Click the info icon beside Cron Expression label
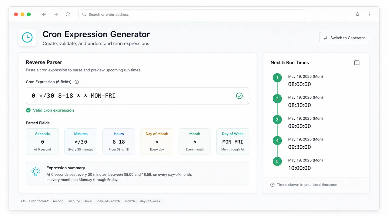Image resolution: width=388 pixels, height=218 pixels. click(76, 82)
